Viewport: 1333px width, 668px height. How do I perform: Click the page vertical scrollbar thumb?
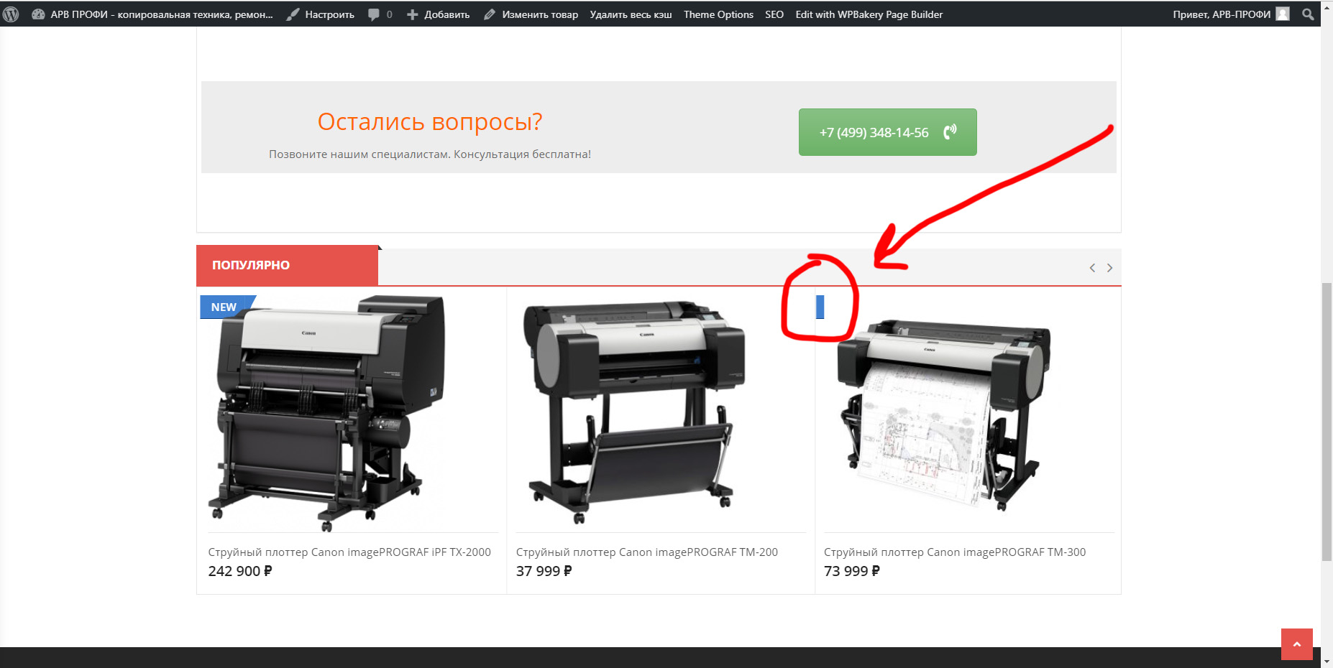coord(1327,422)
